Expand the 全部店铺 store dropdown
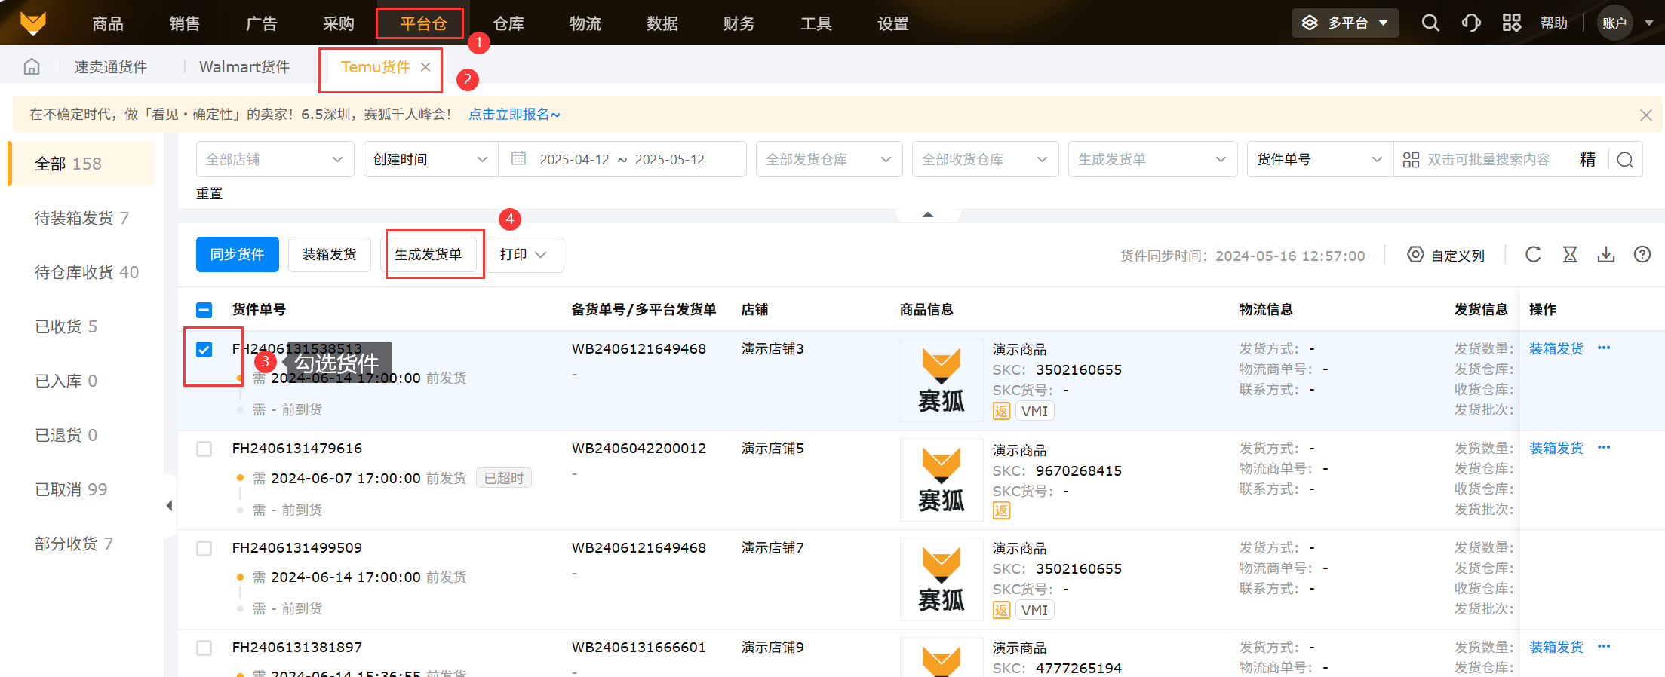 [x=275, y=160]
